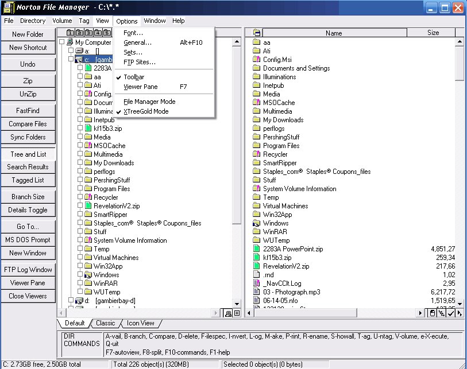467x369 pixels.
Task: Click the disk icon below the file list
Action: click(x=432, y=313)
